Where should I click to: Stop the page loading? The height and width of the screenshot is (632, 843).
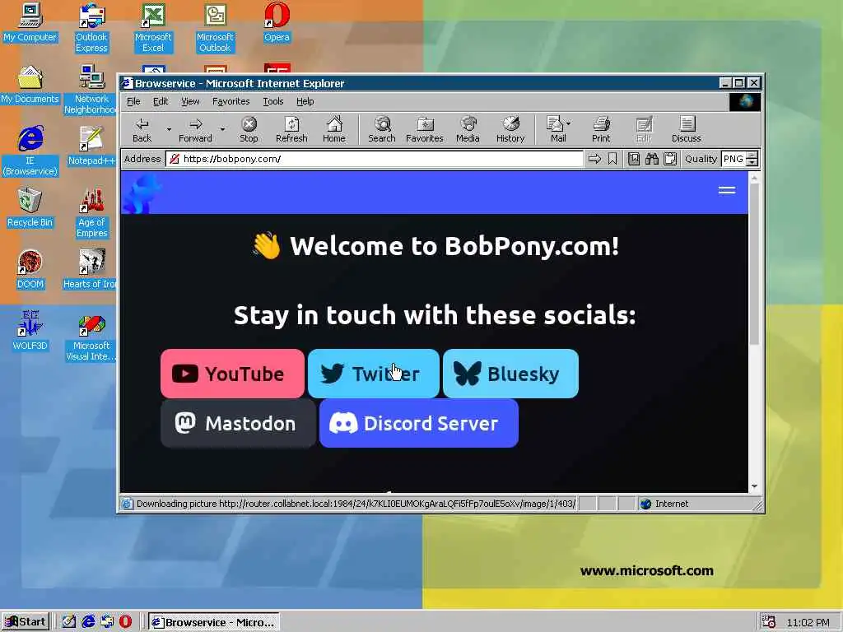tap(249, 130)
